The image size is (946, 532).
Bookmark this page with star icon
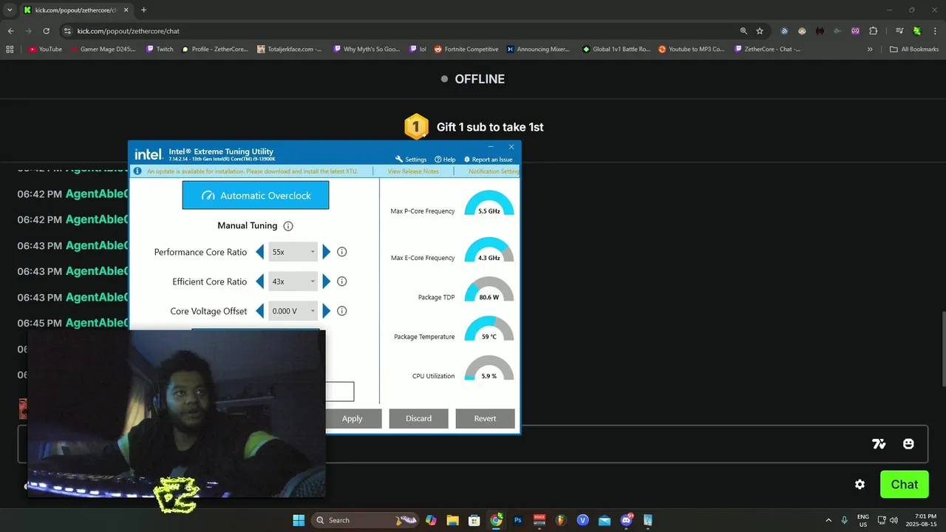click(x=760, y=31)
